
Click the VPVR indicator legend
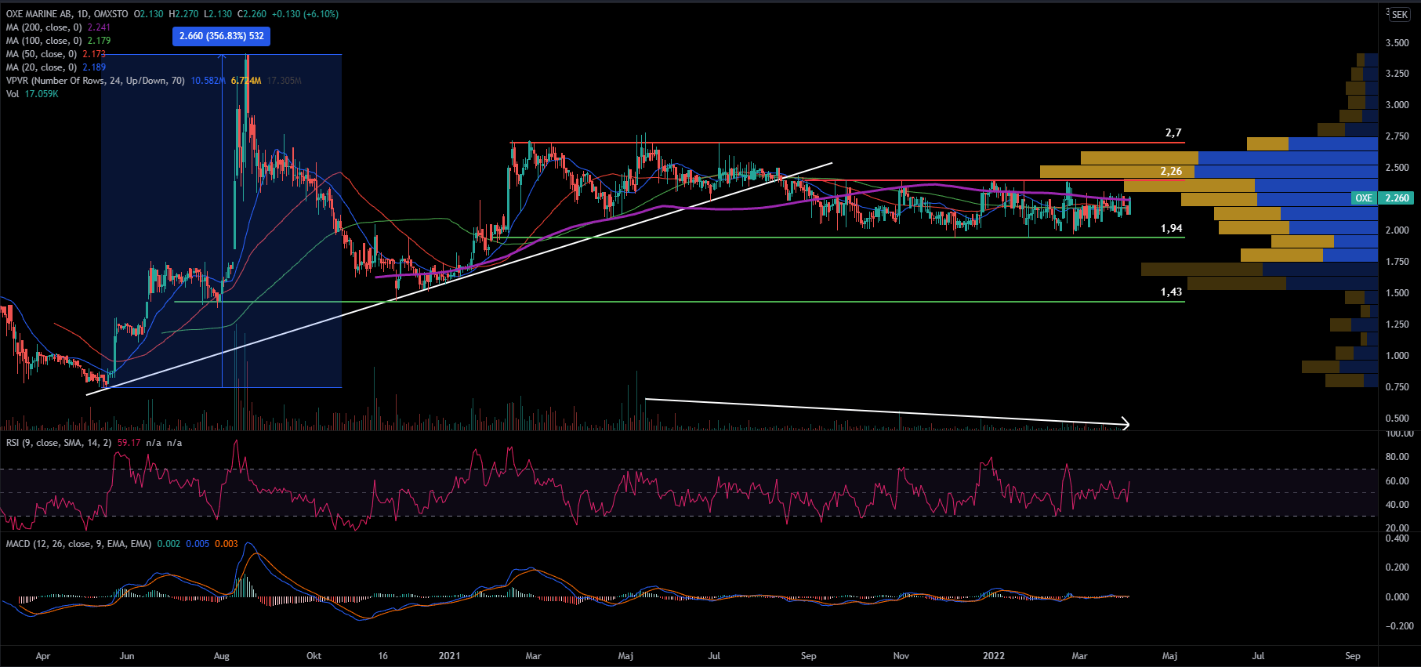[95, 81]
